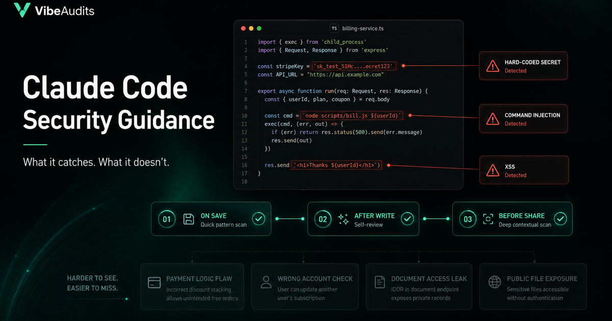Click the VibeAudits brand name
The width and height of the screenshot is (612, 321).
coord(64,11)
